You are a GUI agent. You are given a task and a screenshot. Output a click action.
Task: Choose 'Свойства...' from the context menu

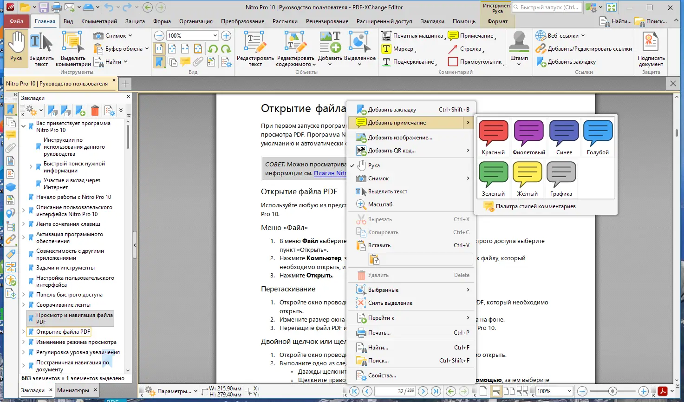(x=382, y=376)
